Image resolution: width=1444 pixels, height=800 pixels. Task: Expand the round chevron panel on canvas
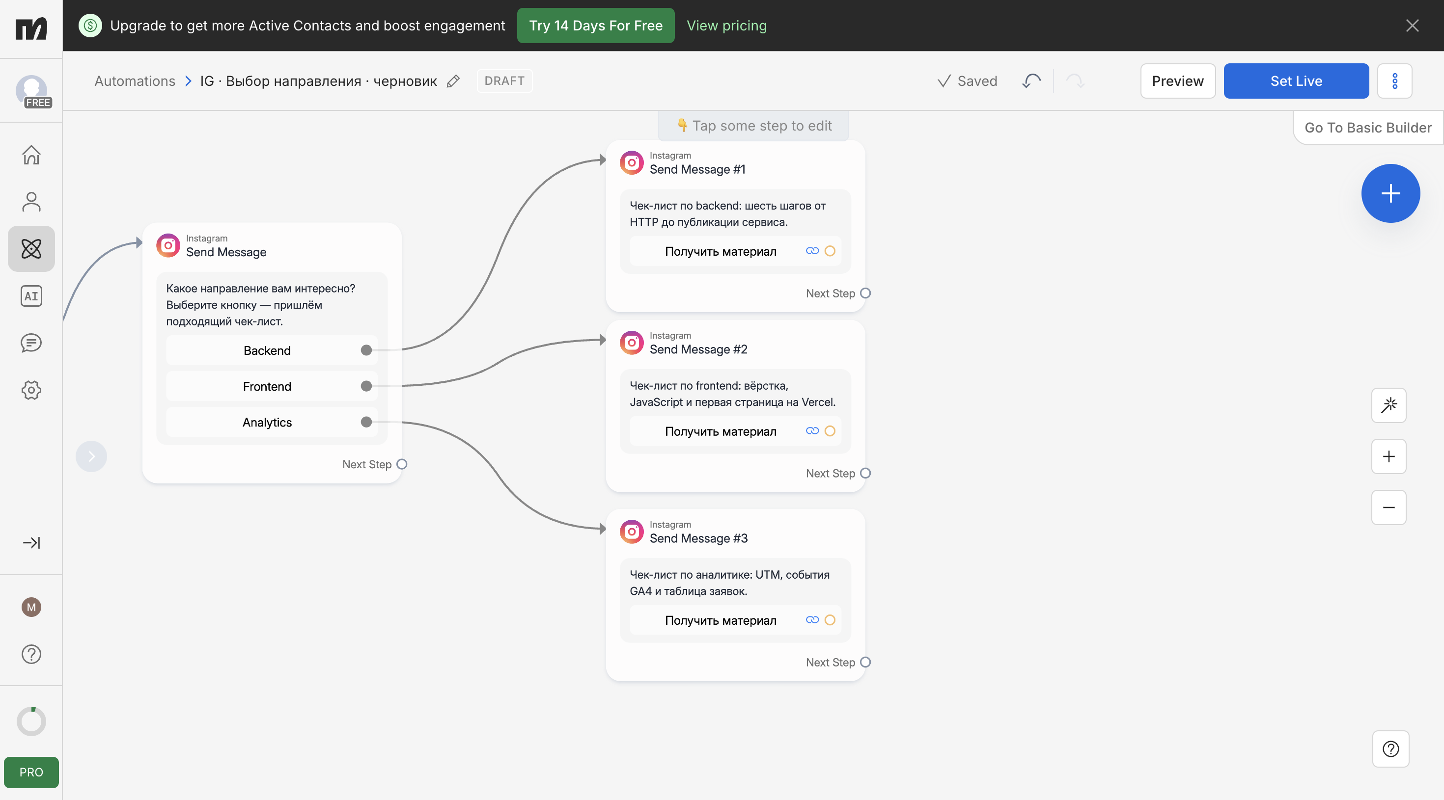click(x=91, y=456)
